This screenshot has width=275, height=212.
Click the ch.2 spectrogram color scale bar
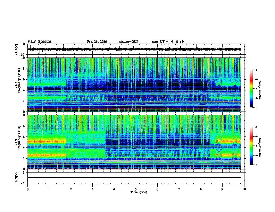[251, 146]
